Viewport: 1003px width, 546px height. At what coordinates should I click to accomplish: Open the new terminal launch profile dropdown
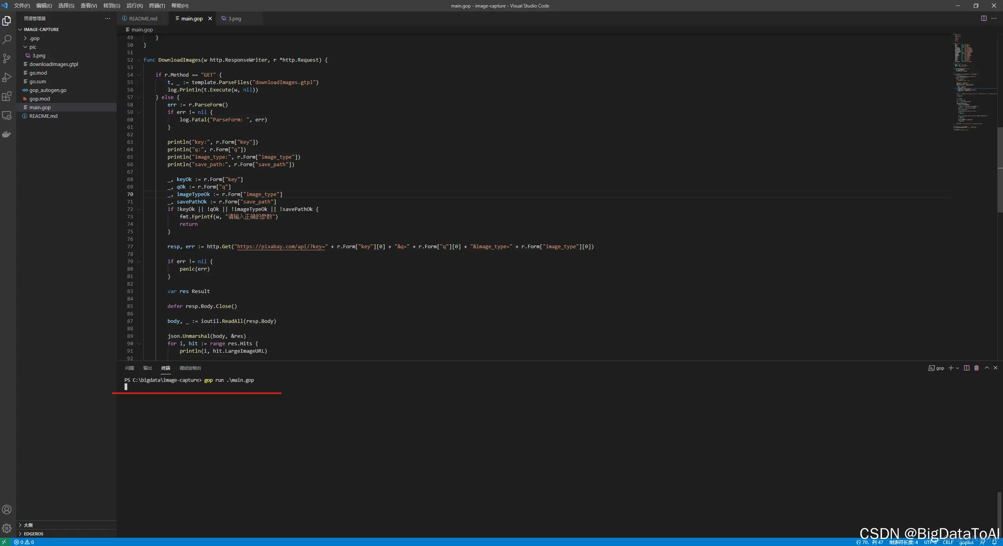pos(957,368)
